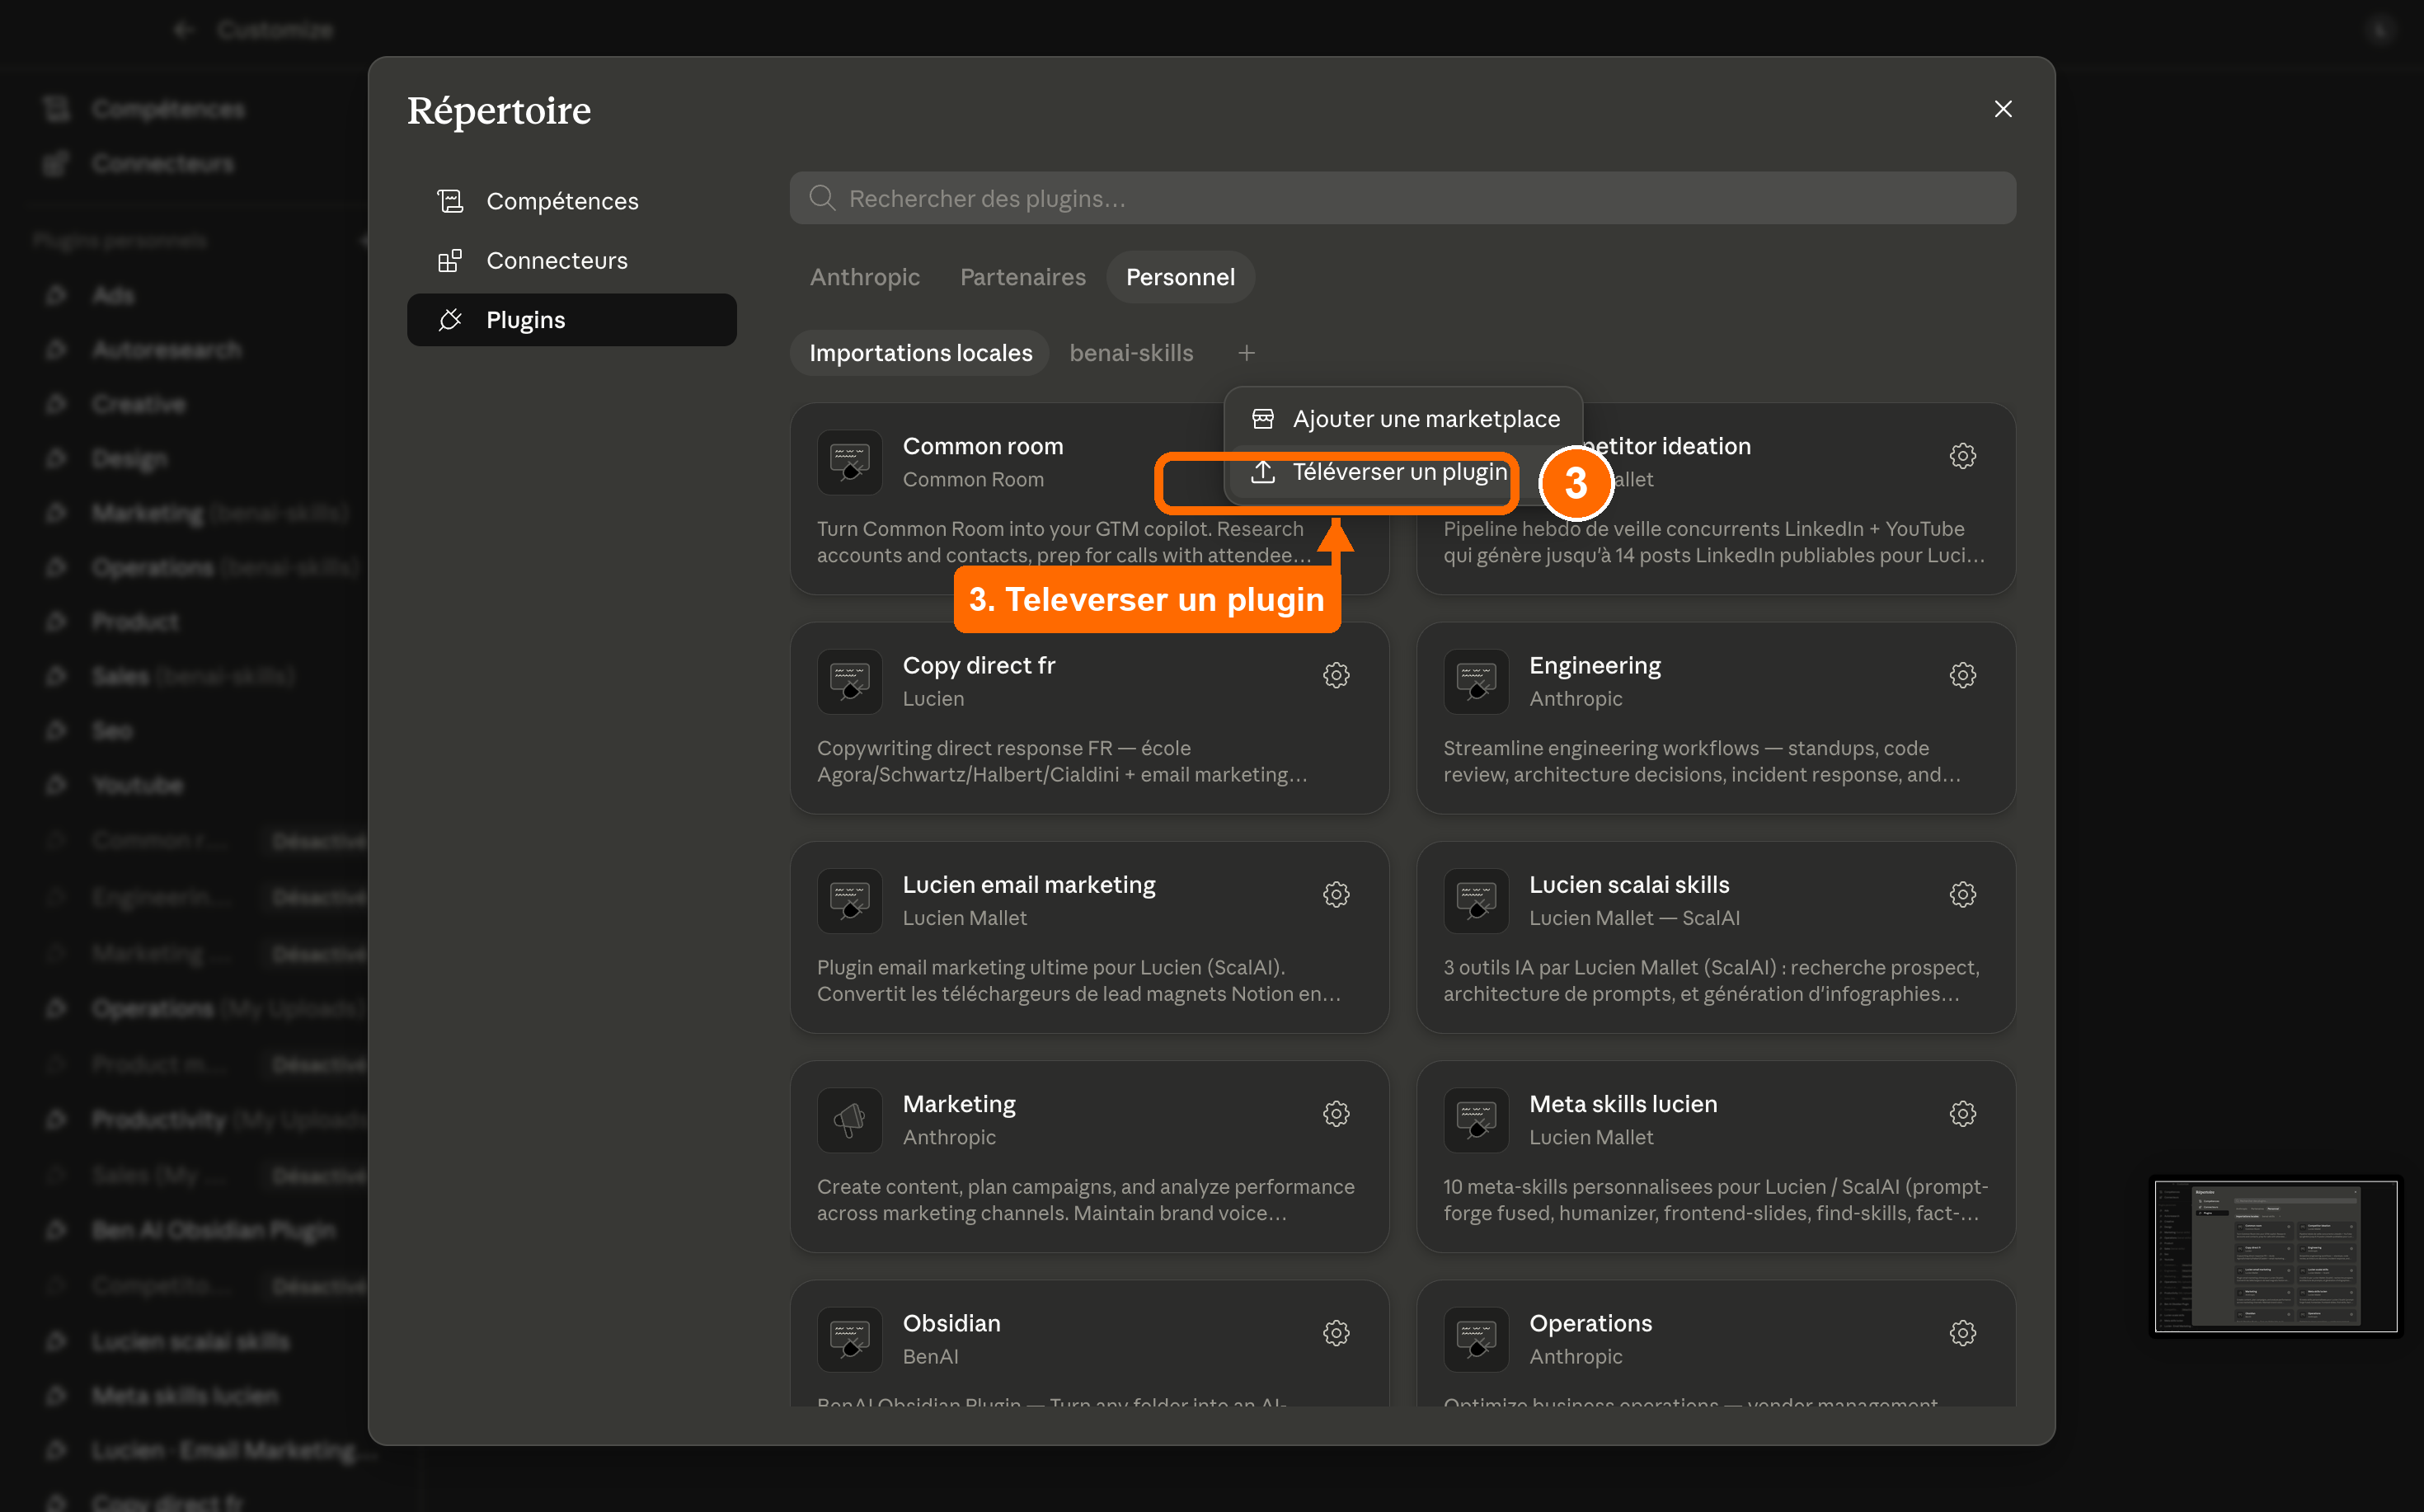Click the Copy direct fr plugin icon

(x=849, y=681)
